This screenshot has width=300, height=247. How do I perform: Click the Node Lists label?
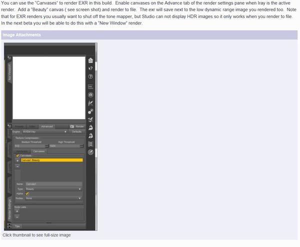pyautogui.click(x=20, y=207)
